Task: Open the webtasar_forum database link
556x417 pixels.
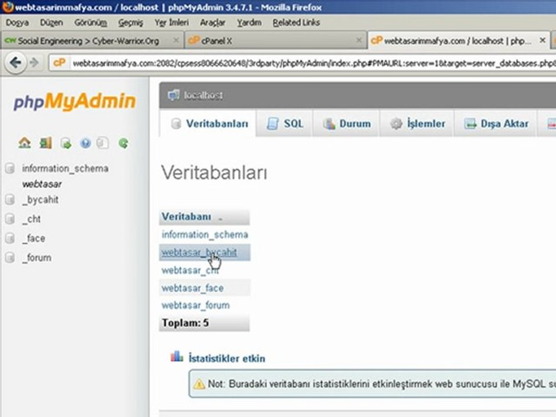Action: (x=196, y=305)
